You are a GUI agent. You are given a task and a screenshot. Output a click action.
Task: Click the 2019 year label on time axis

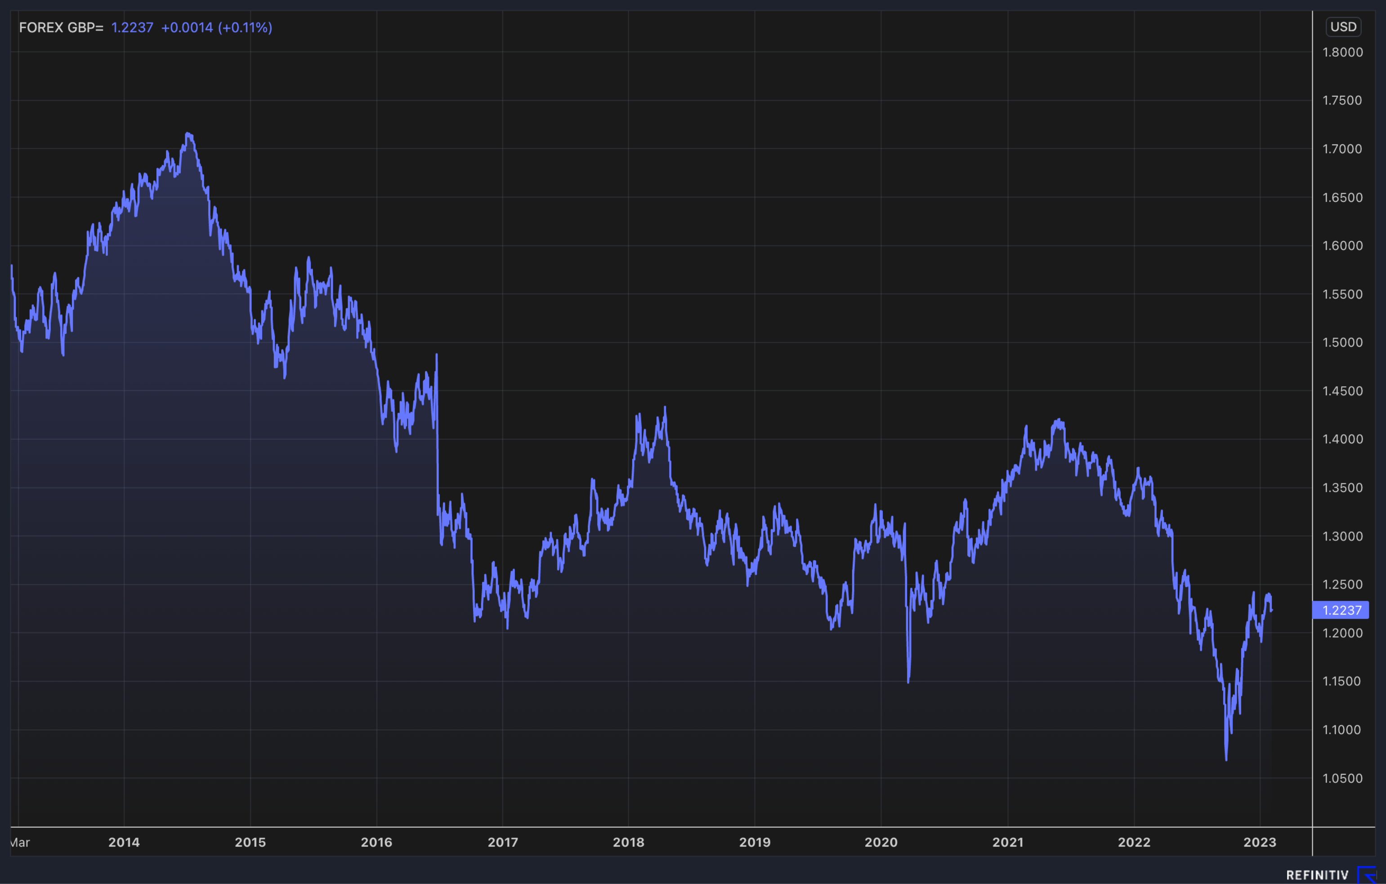tap(755, 842)
